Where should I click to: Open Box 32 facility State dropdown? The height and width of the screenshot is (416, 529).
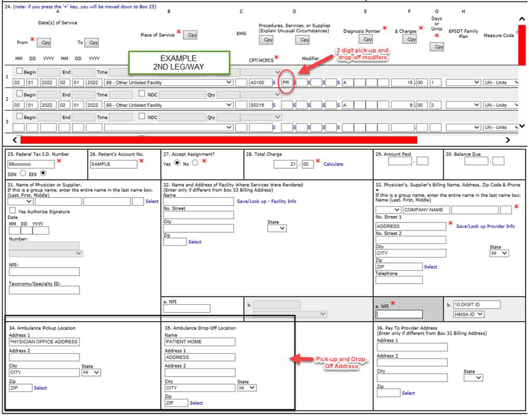[x=277, y=228]
